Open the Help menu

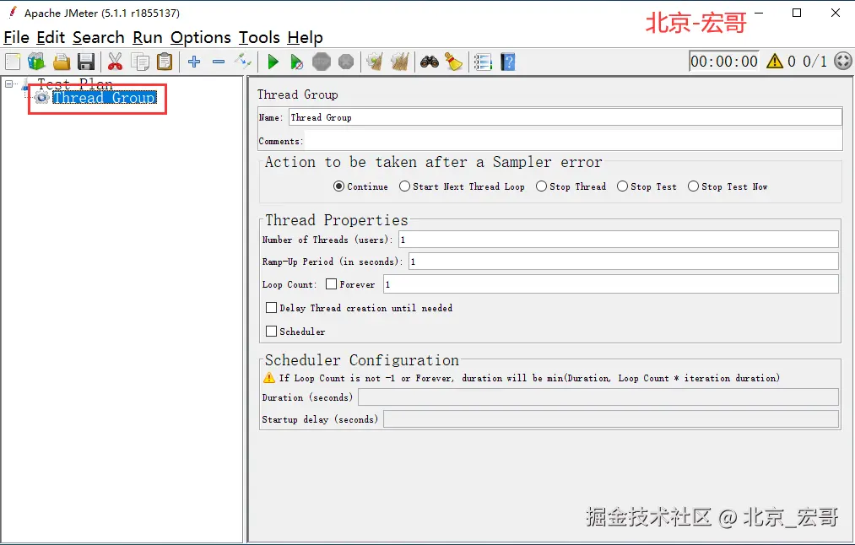tap(305, 37)
